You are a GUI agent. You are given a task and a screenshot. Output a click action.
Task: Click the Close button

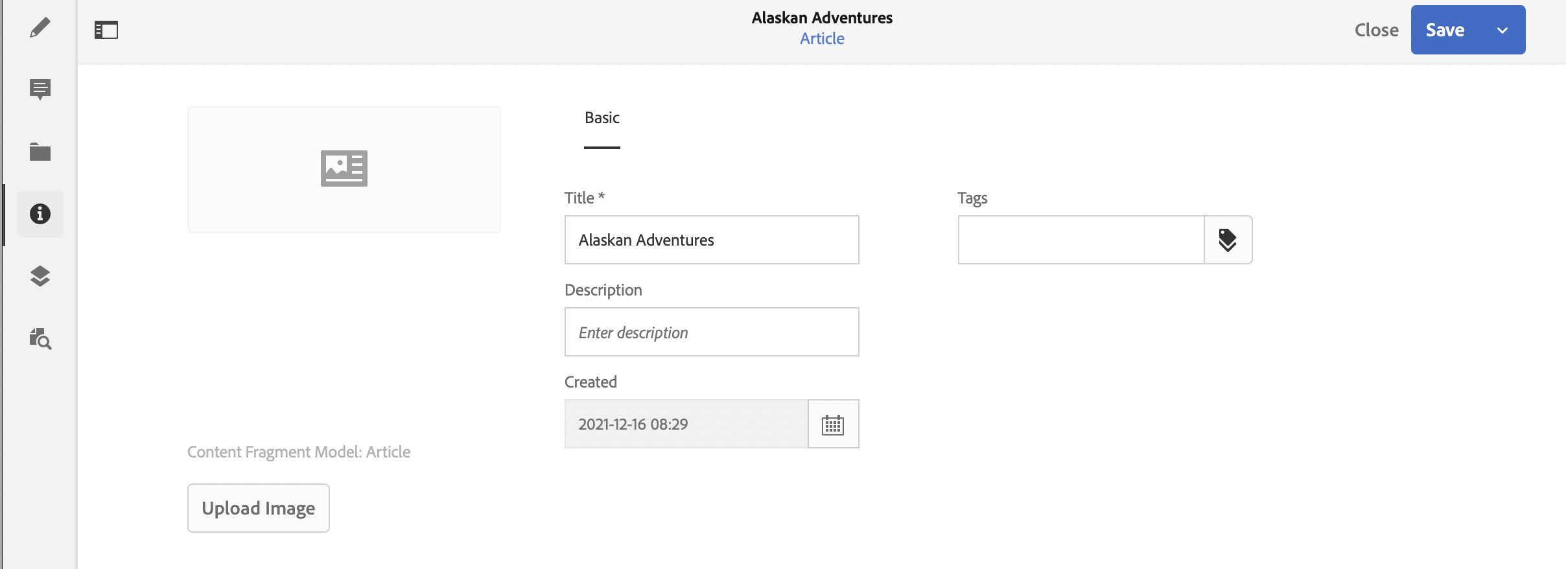[1377, 30]
